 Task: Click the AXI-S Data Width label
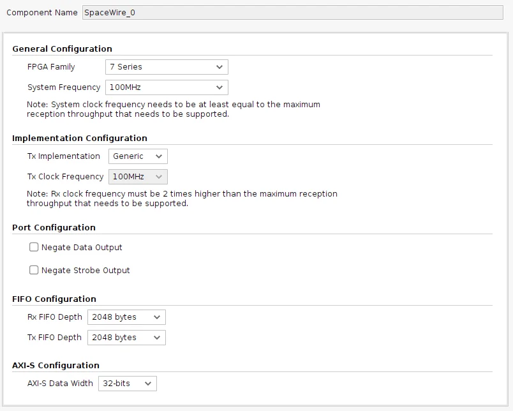coord(61,384)
